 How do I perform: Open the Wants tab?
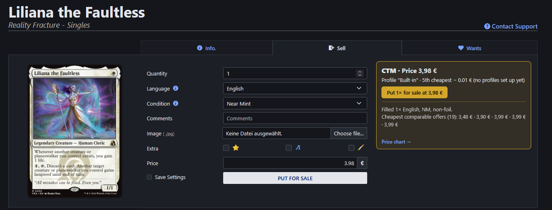[x=470, y=48]
